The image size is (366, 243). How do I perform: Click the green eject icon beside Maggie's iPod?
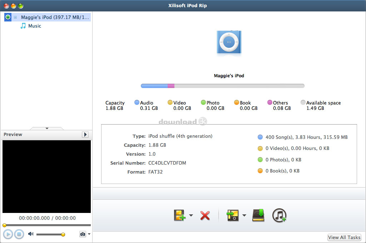click(x=8, y=17)
